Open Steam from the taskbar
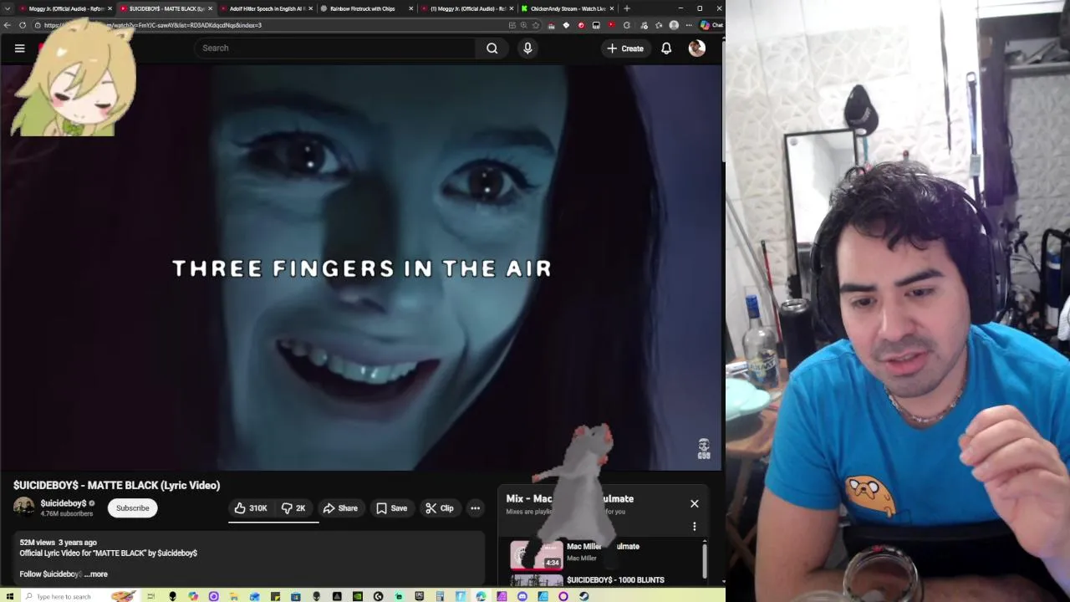 point(583,596)
